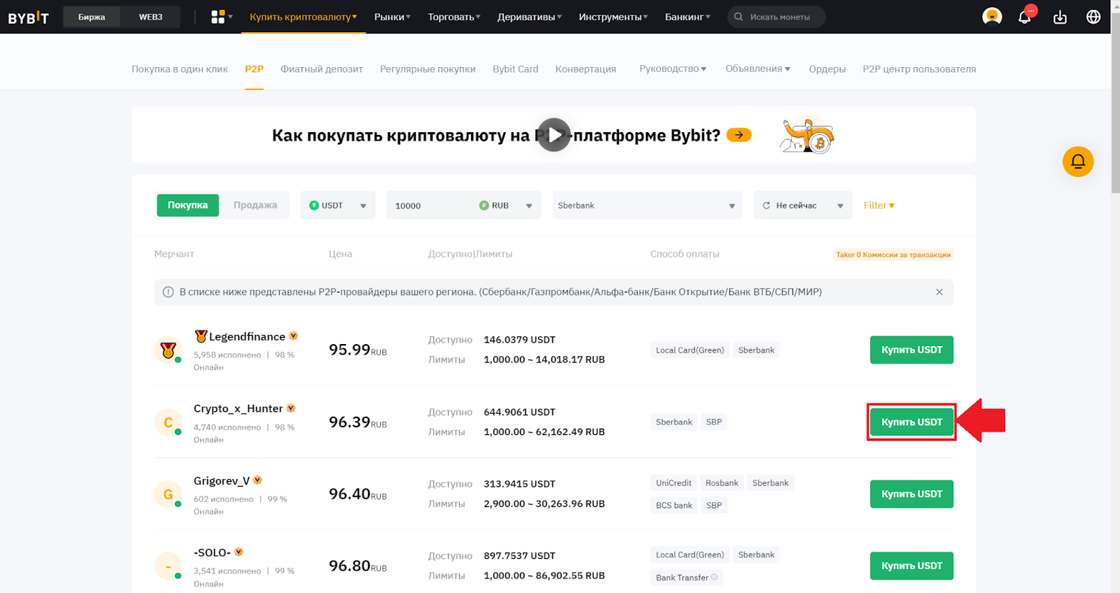This screenshot has width=1120, height=593.
Task: Open the Инструменты menu
Action: [613, 17]
